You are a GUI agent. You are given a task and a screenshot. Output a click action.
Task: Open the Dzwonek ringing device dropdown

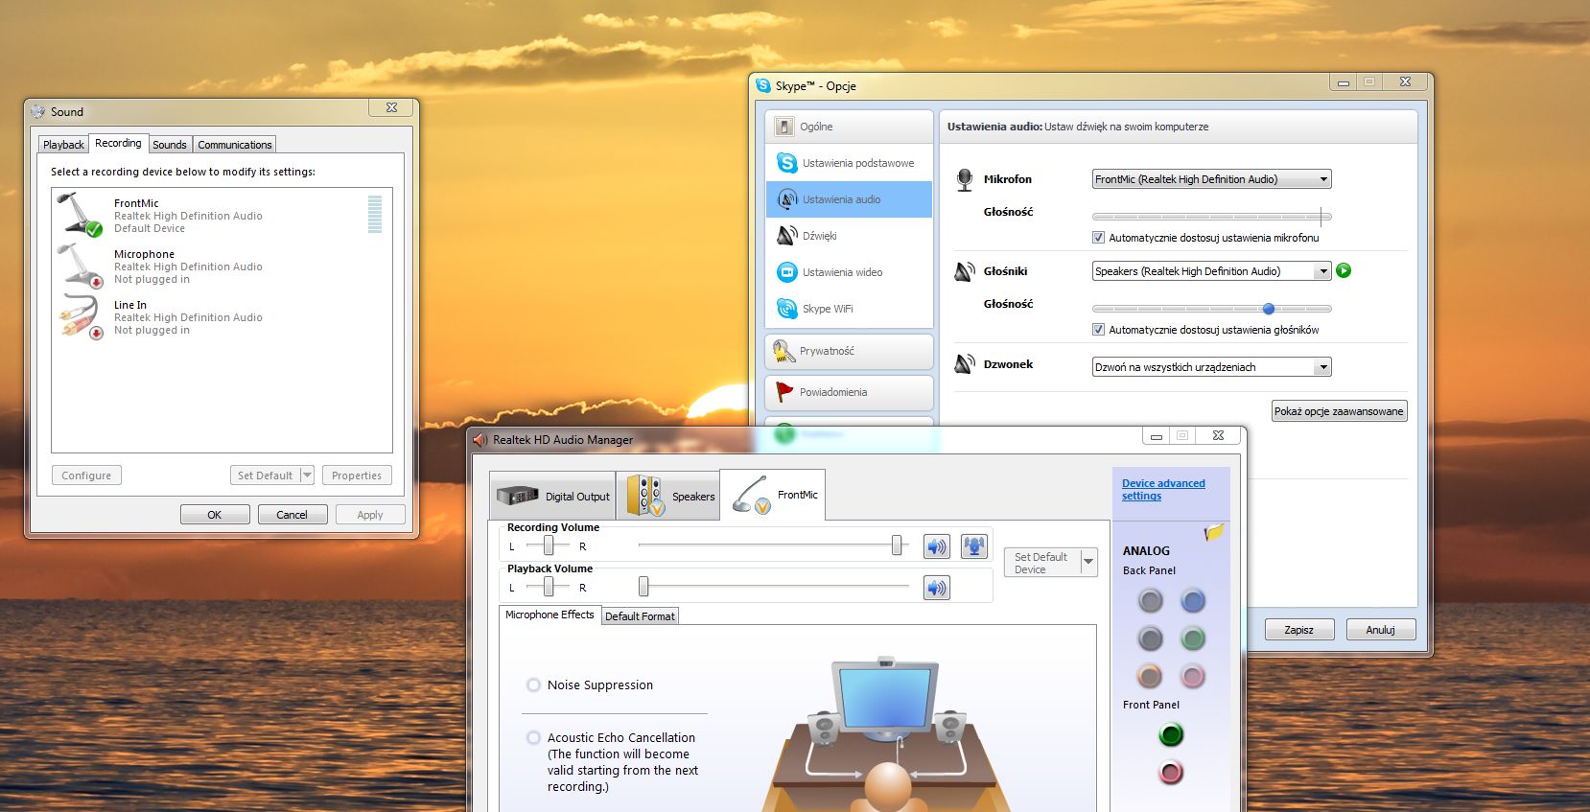point(1211,367)
